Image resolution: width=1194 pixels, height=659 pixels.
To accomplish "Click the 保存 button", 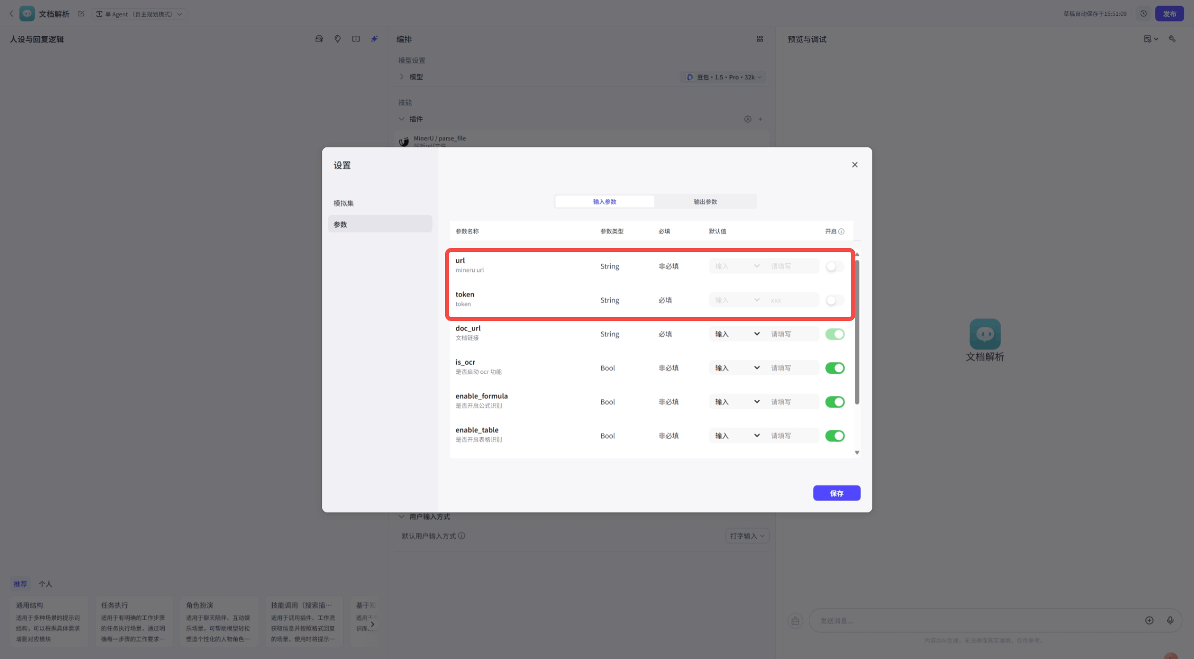I will click(x=836, y=493).
